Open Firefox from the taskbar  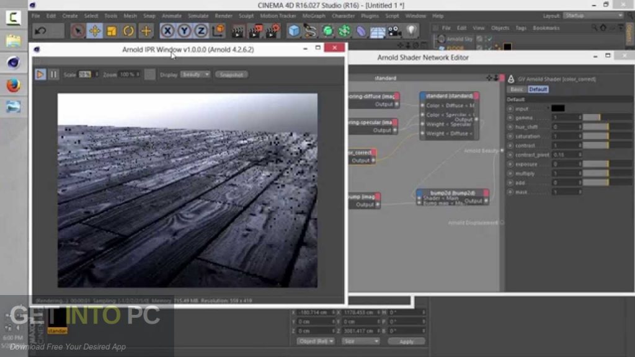pyautogui.click(x=14, y=86)
